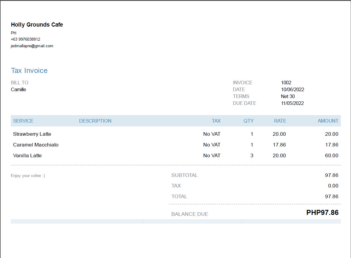Select the Caramel Macchiato item
Image resolution: width=351 pixels, height=258 pixels.
36,145
